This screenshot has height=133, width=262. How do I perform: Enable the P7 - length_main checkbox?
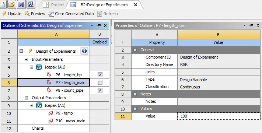[x=100, y=83]
